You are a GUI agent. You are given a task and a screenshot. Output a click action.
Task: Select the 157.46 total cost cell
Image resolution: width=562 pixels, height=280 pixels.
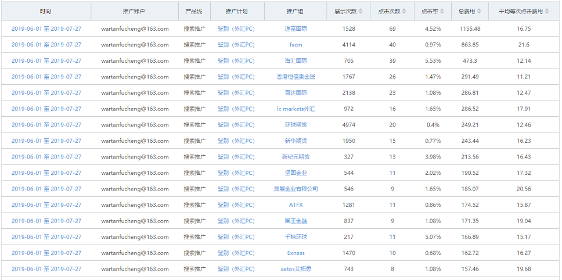[x=470, y=269]
